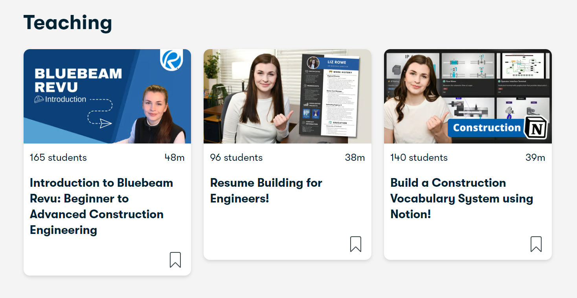
Task: Bookmark the Bluebeam Revu course
Action: (175, 260)
